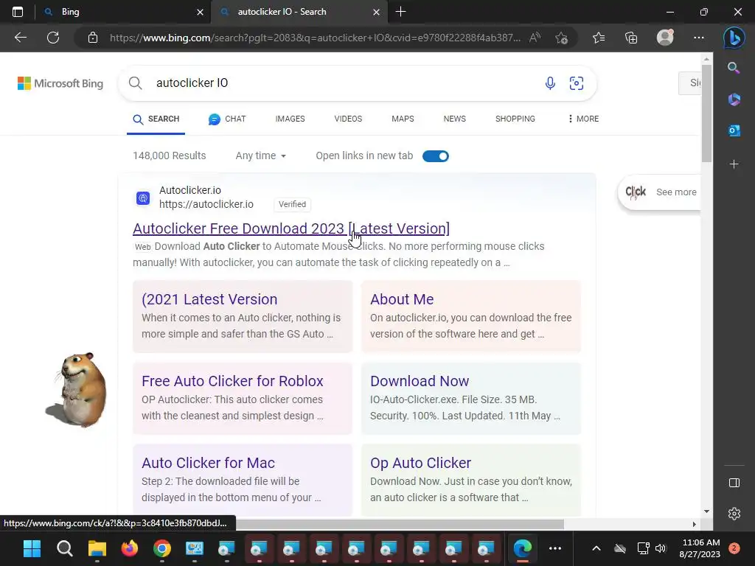
Task: Open the Windows Start menu
Action: [x=32, y=548]
